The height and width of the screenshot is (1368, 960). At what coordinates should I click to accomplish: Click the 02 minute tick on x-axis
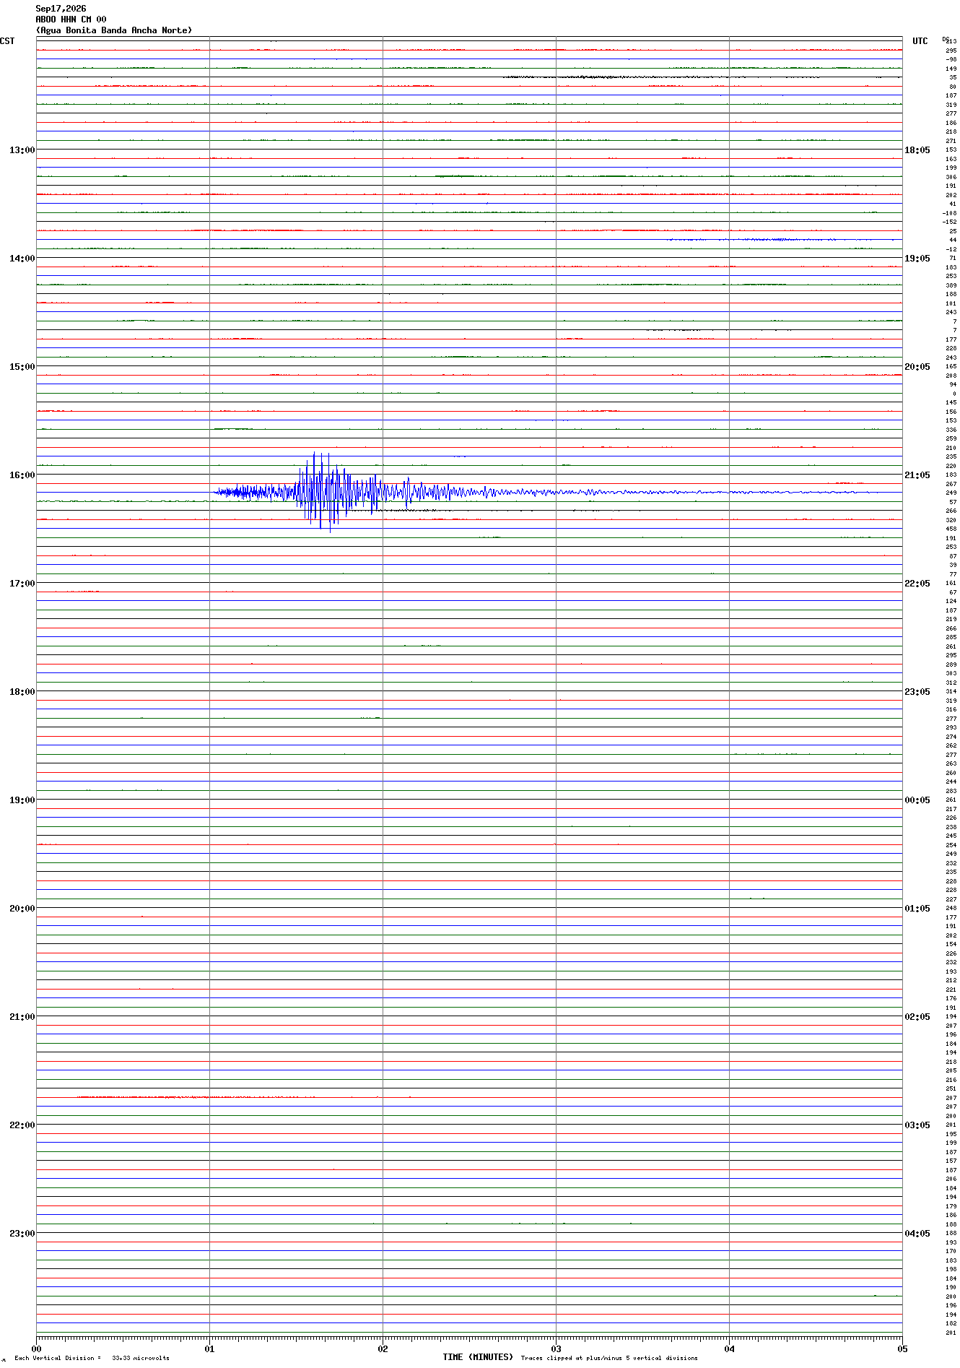383,1348
